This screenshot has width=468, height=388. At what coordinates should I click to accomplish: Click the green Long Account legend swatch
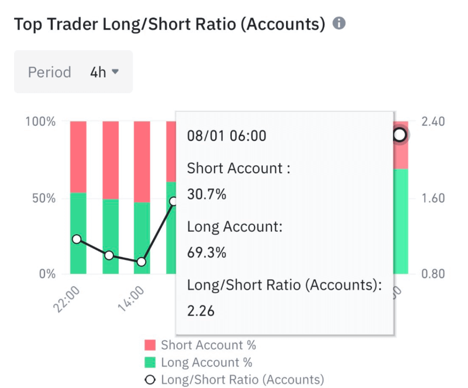point(150,363)
